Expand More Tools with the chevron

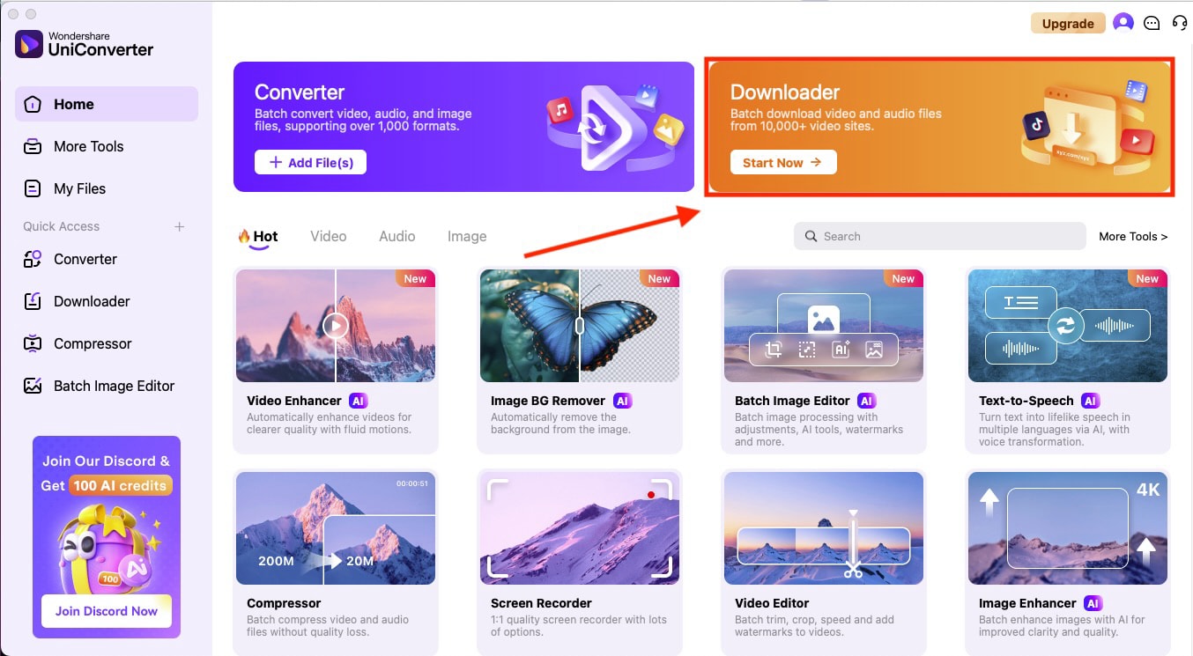coord(1133,236)
